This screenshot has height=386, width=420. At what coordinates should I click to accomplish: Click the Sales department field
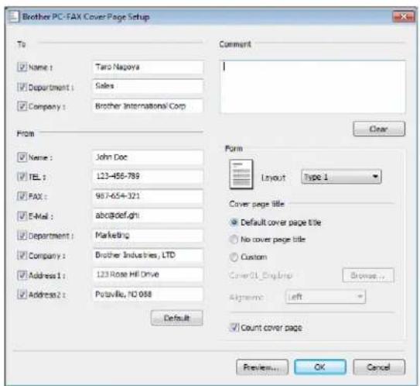(x=148, y=87)
